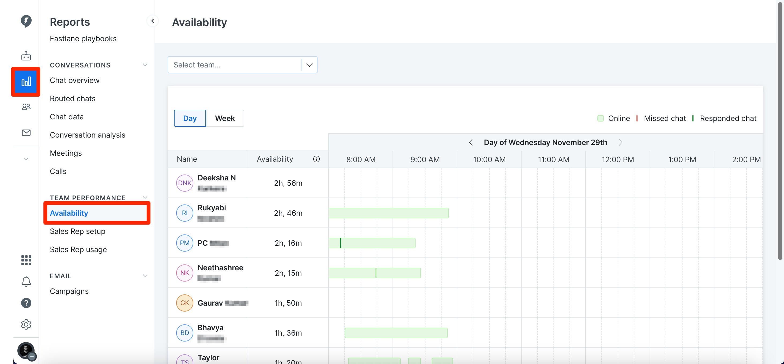Click the GK avatar for Gaurav
The height and width of the screenshot is (364, 784).
click(x=185, y=303)
